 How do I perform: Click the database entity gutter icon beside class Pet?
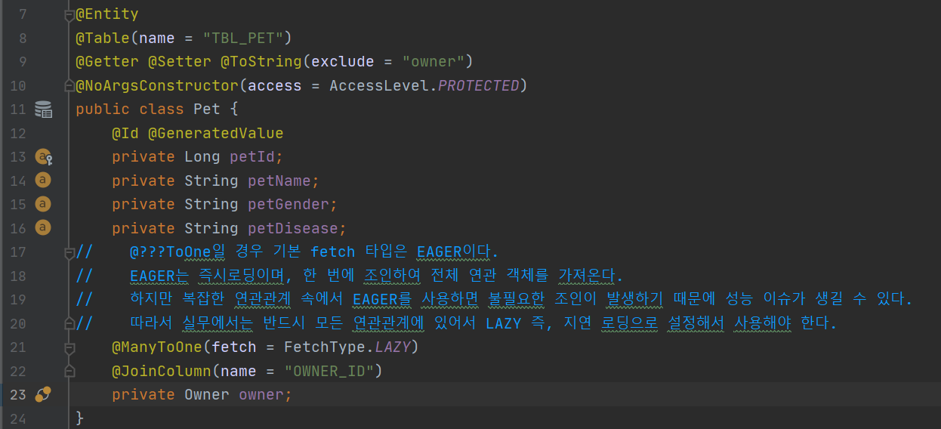(44, 110)
